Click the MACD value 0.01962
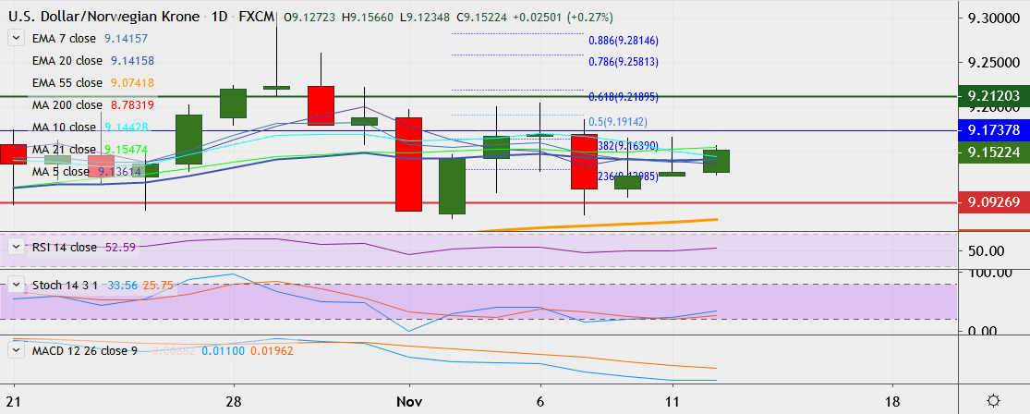The height and width of the screenshot is (414, 1030). tap(272, 351)
